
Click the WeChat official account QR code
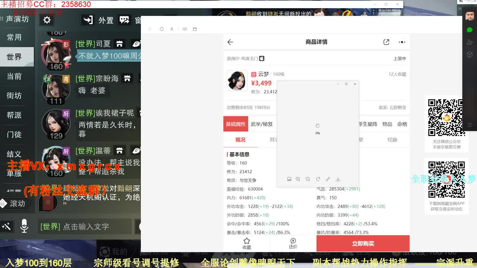[x=446, y=118]
